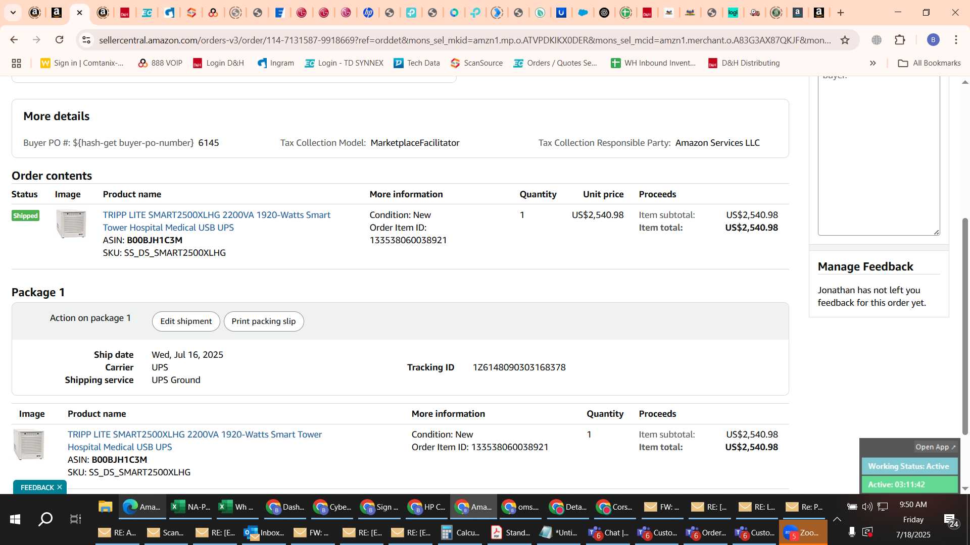The image size is (970, 545).
Task: Open ScanSource bookmark
Action: point(477,63)
